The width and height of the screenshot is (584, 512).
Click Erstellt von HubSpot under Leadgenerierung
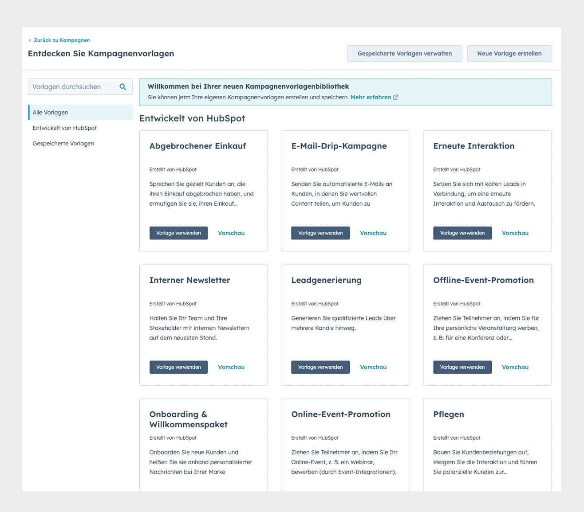point(315,304)
